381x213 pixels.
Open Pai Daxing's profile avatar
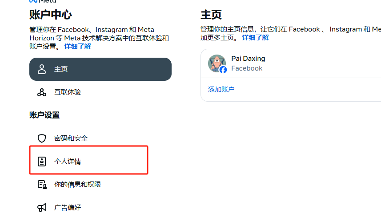click(x=217, y=63)
